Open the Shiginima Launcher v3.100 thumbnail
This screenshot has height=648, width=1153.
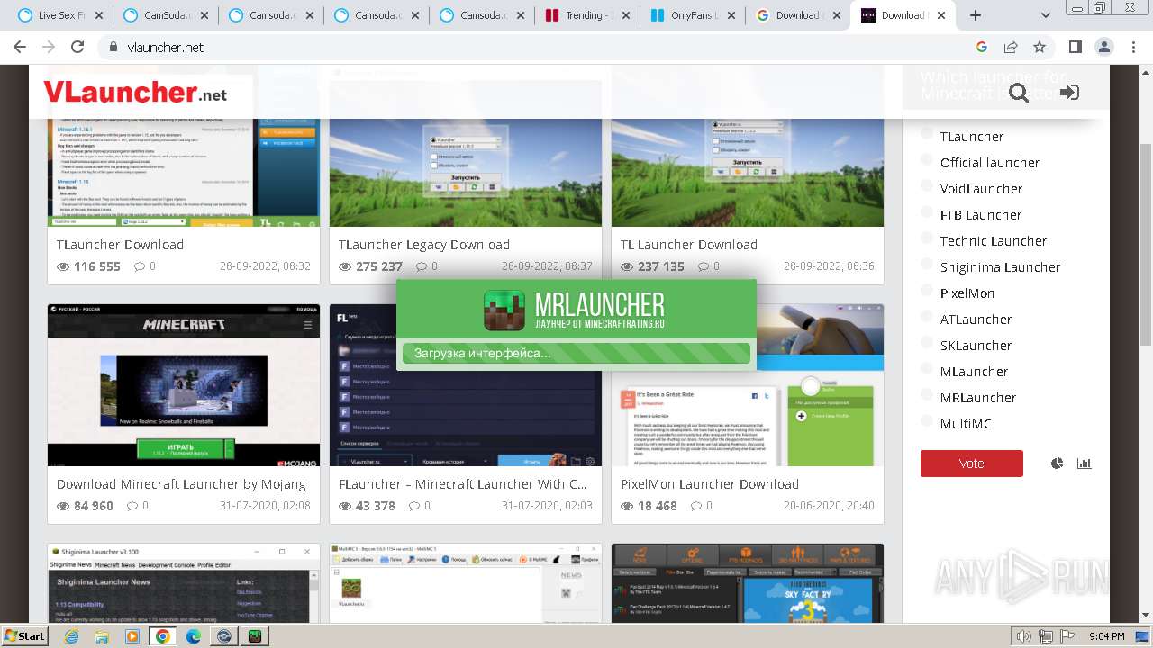[184, 583]
